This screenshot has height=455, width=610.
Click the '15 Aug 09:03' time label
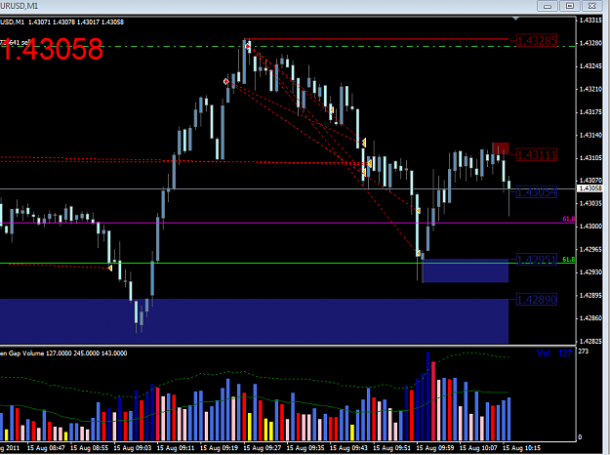pyautogui.click(x=133, y=448)
